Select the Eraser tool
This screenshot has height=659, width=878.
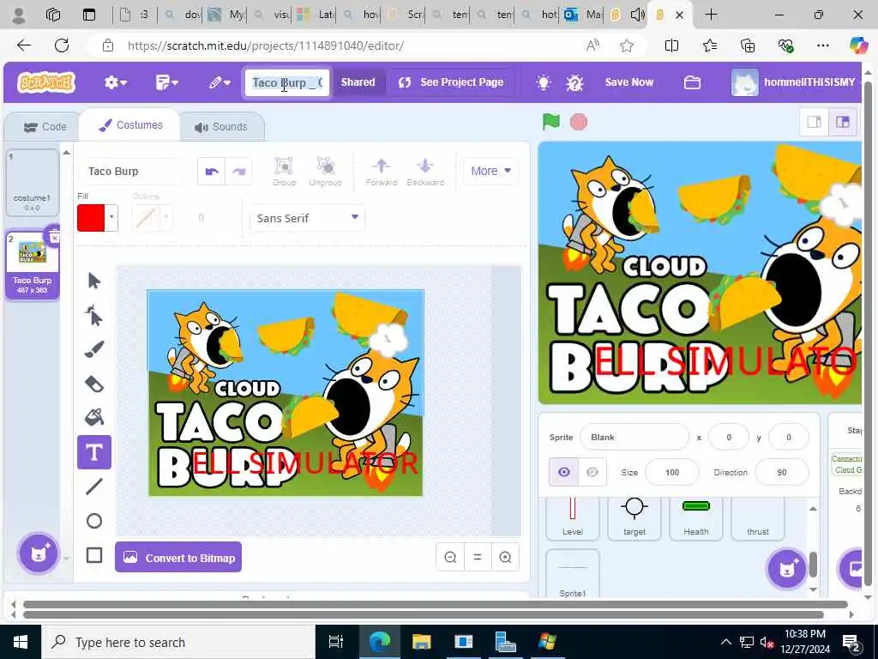tap(94, 384)
